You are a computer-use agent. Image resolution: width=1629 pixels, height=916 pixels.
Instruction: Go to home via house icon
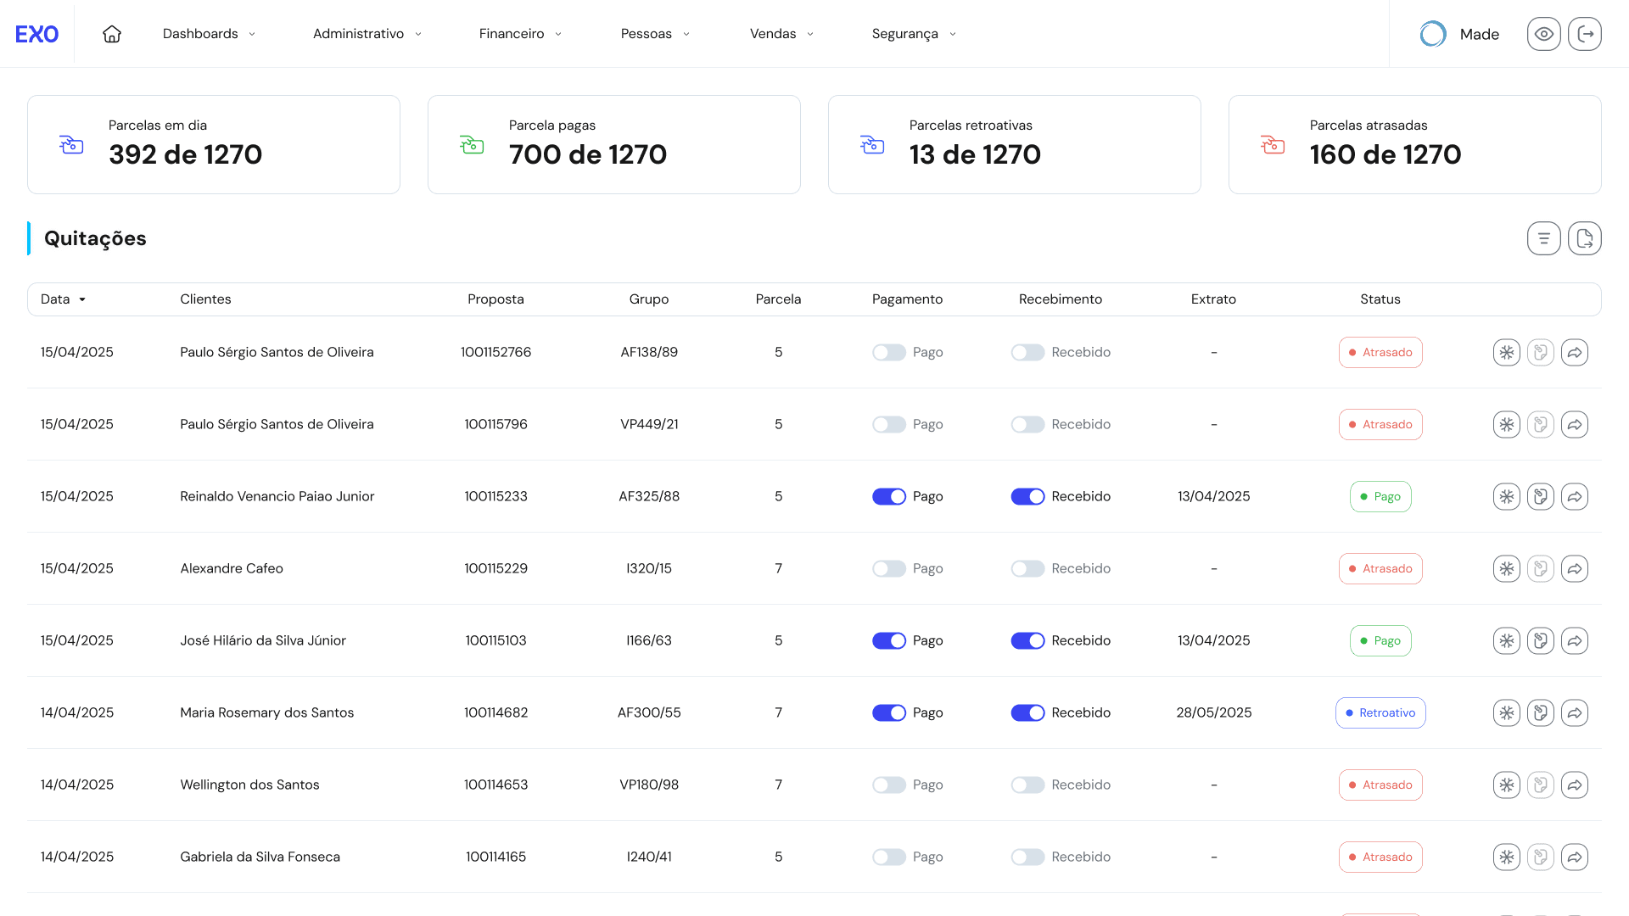point(112,34)
